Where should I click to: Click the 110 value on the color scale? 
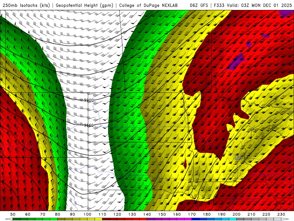103,214
